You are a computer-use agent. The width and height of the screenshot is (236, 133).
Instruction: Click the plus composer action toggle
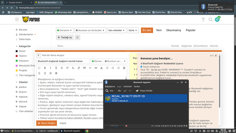[38, 55]
